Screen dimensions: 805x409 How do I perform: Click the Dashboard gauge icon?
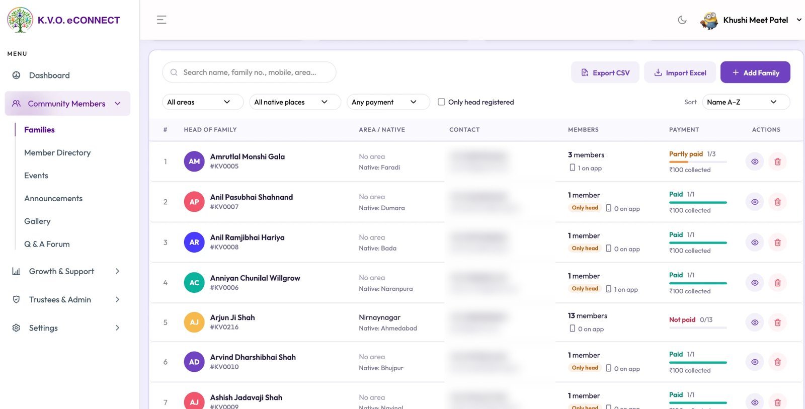click(x=16, y=75)
